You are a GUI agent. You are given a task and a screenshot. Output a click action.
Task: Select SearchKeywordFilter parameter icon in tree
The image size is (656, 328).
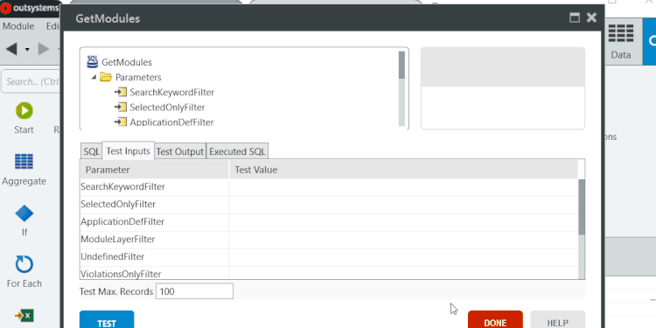pyautogui.click(x=121, y=92)
